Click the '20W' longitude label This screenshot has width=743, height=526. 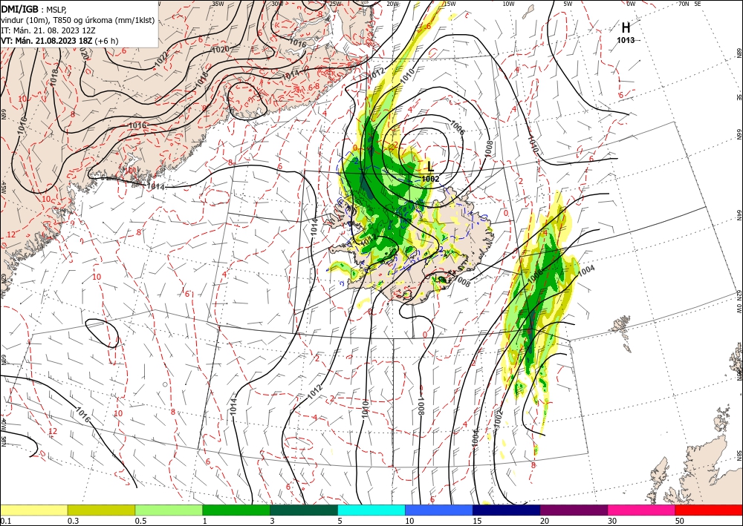click(392, 4)
